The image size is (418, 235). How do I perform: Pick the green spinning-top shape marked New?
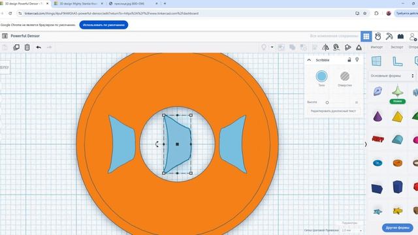point(397,92)
